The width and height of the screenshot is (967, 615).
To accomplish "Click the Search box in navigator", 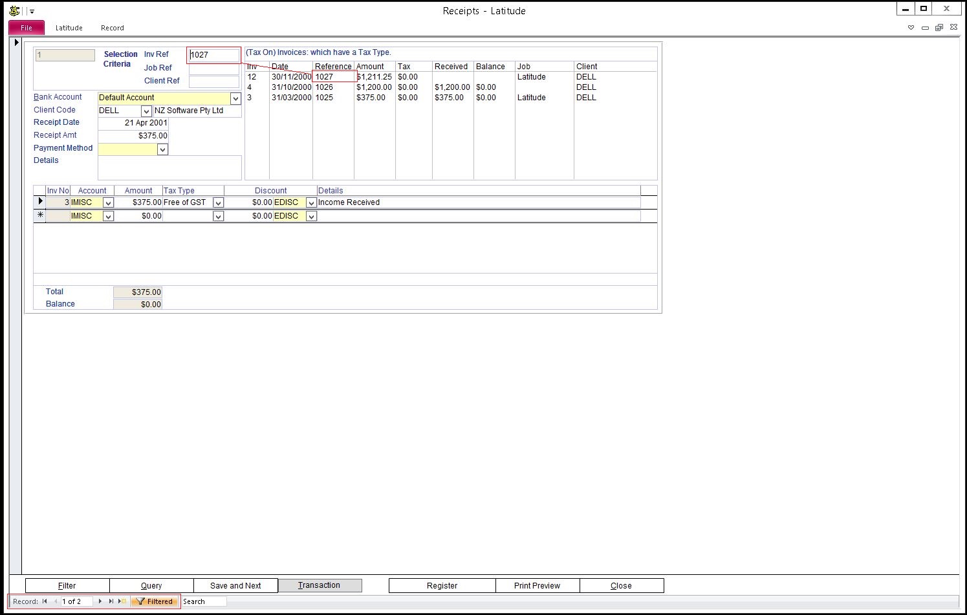I will (204, 601).
